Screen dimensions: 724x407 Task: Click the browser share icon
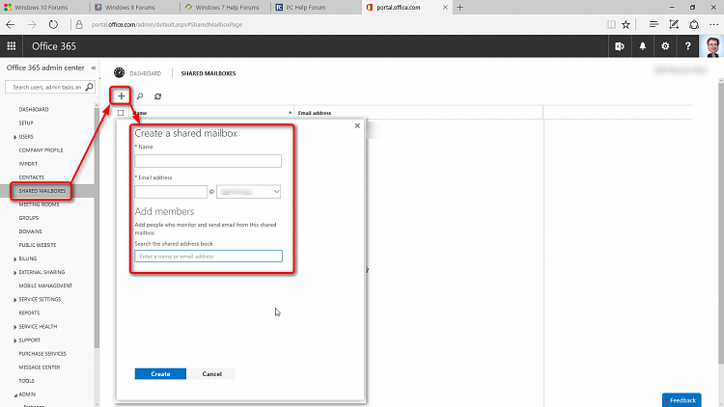[694, 24]
